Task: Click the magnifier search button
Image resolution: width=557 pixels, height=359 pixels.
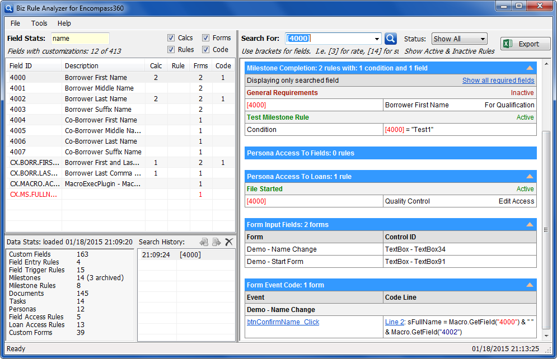Action: click(391, 39)
